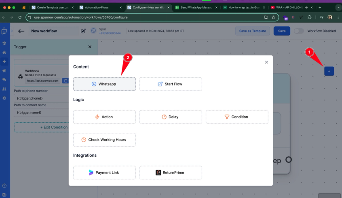Screen dimensions: 342x198
Task: Click the blue plus add-step button
Action: coord(329,71)
